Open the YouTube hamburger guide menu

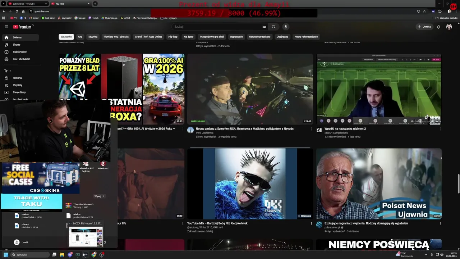(x=6, y=27)
